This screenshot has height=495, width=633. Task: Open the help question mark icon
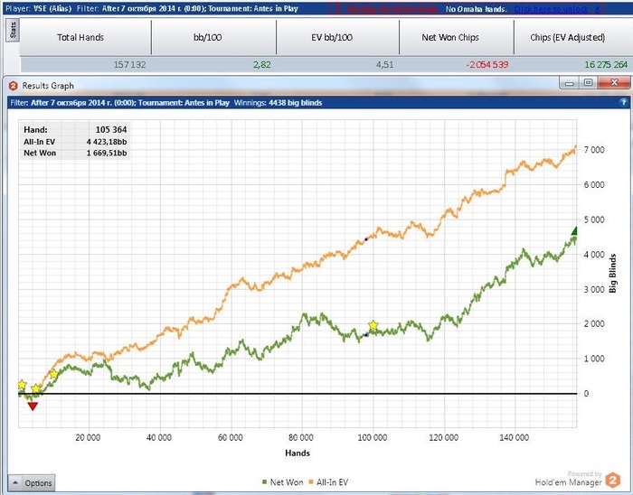[623, 102]
